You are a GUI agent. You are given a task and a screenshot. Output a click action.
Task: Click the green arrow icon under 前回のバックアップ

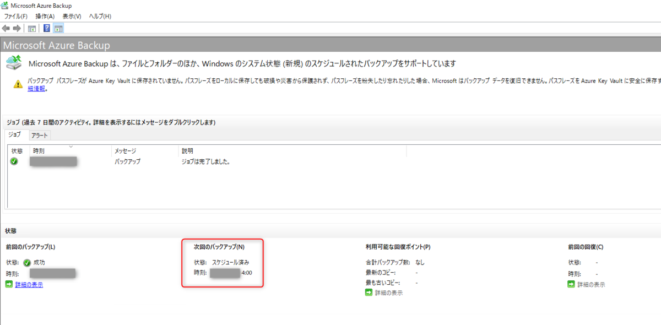[x=9, y=284]
